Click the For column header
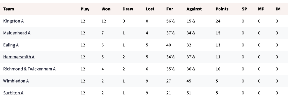 (x=170, y=9)
